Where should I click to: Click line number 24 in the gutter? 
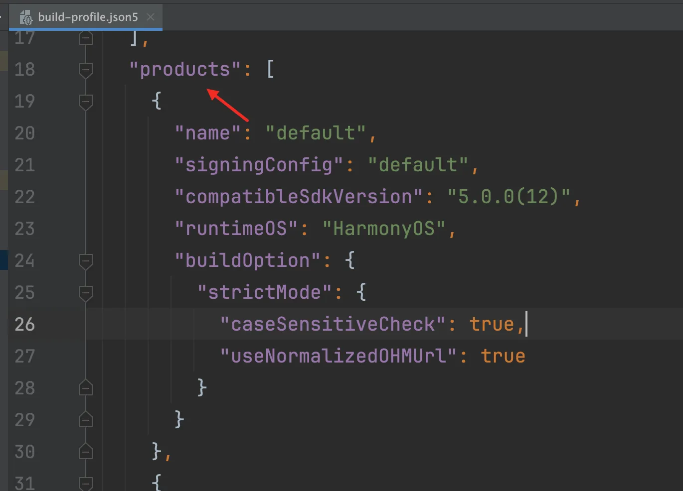(24, 260)
